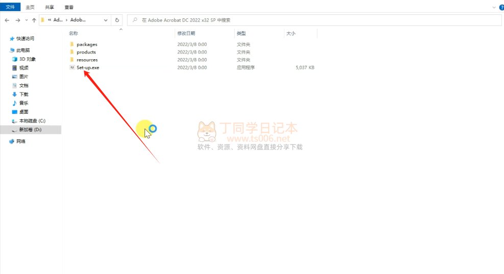Open the help question mark icon
This screenshot has width=504, height=274.
(x=501, y=7)
